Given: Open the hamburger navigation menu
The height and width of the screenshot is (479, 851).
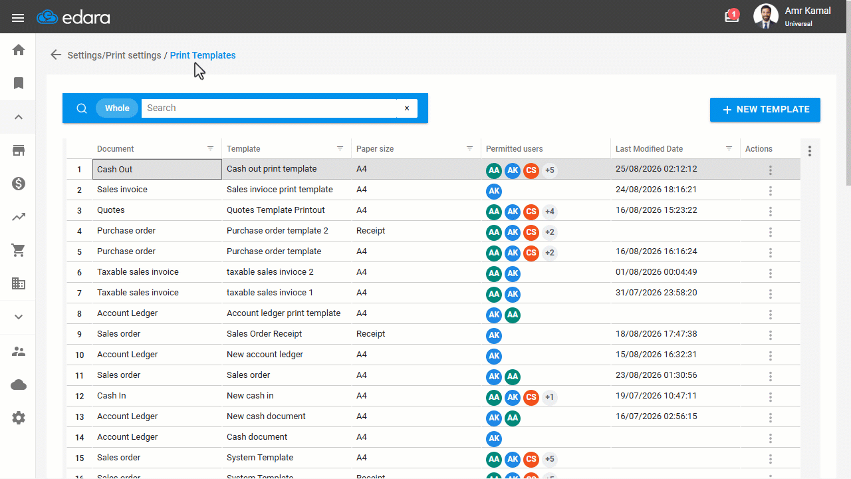Looking at the screenshot, I should (x=18, y=18).
